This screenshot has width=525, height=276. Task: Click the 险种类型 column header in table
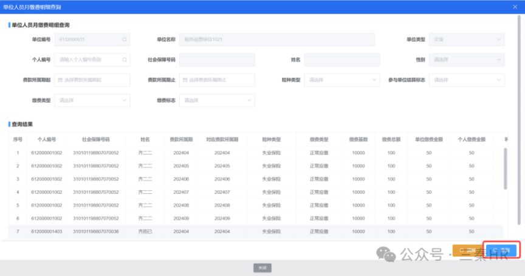[x=271, y=139]
